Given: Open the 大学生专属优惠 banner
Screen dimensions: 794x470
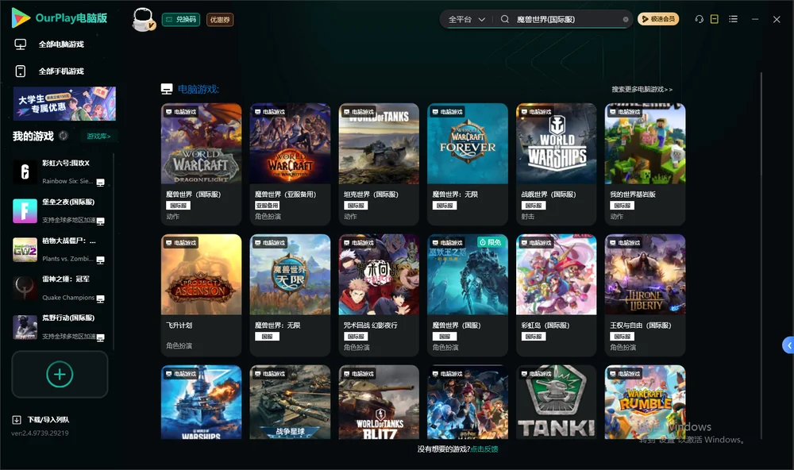Looking at the screenshot, I should pos(64,104).
